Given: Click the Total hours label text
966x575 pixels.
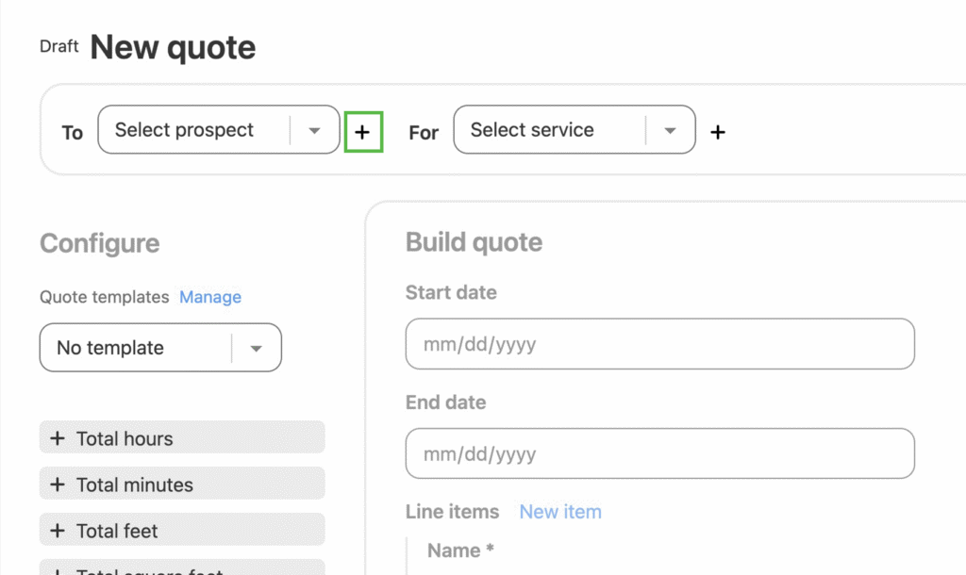Looking at the screenshot, I should click(x=125, y=438).
